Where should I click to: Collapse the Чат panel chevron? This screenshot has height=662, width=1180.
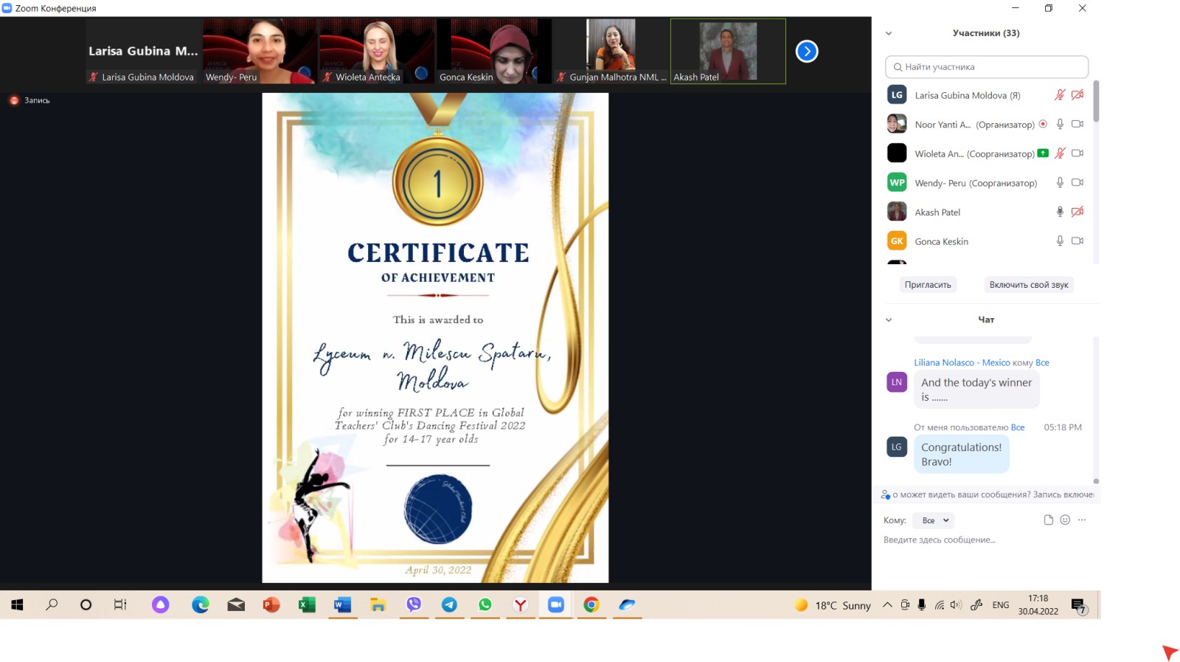[x=889, y=320]
